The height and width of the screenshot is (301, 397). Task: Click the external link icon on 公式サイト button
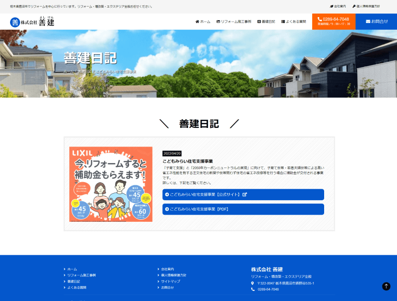[245, 195]
